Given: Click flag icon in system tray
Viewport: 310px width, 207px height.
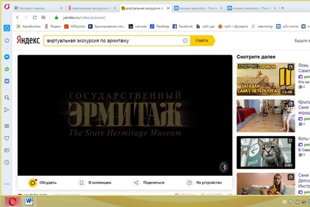Looking at the screenshot, I should 291,202.
